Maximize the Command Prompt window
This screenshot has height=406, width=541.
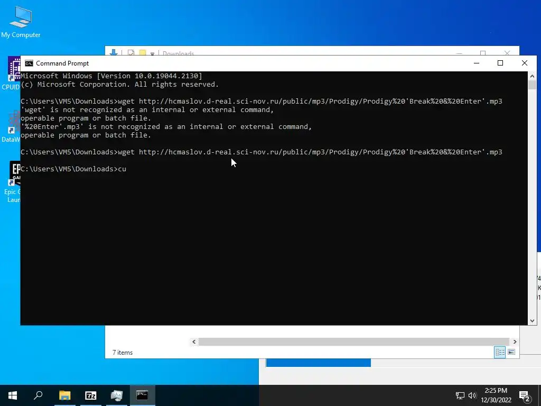(500, 63)
